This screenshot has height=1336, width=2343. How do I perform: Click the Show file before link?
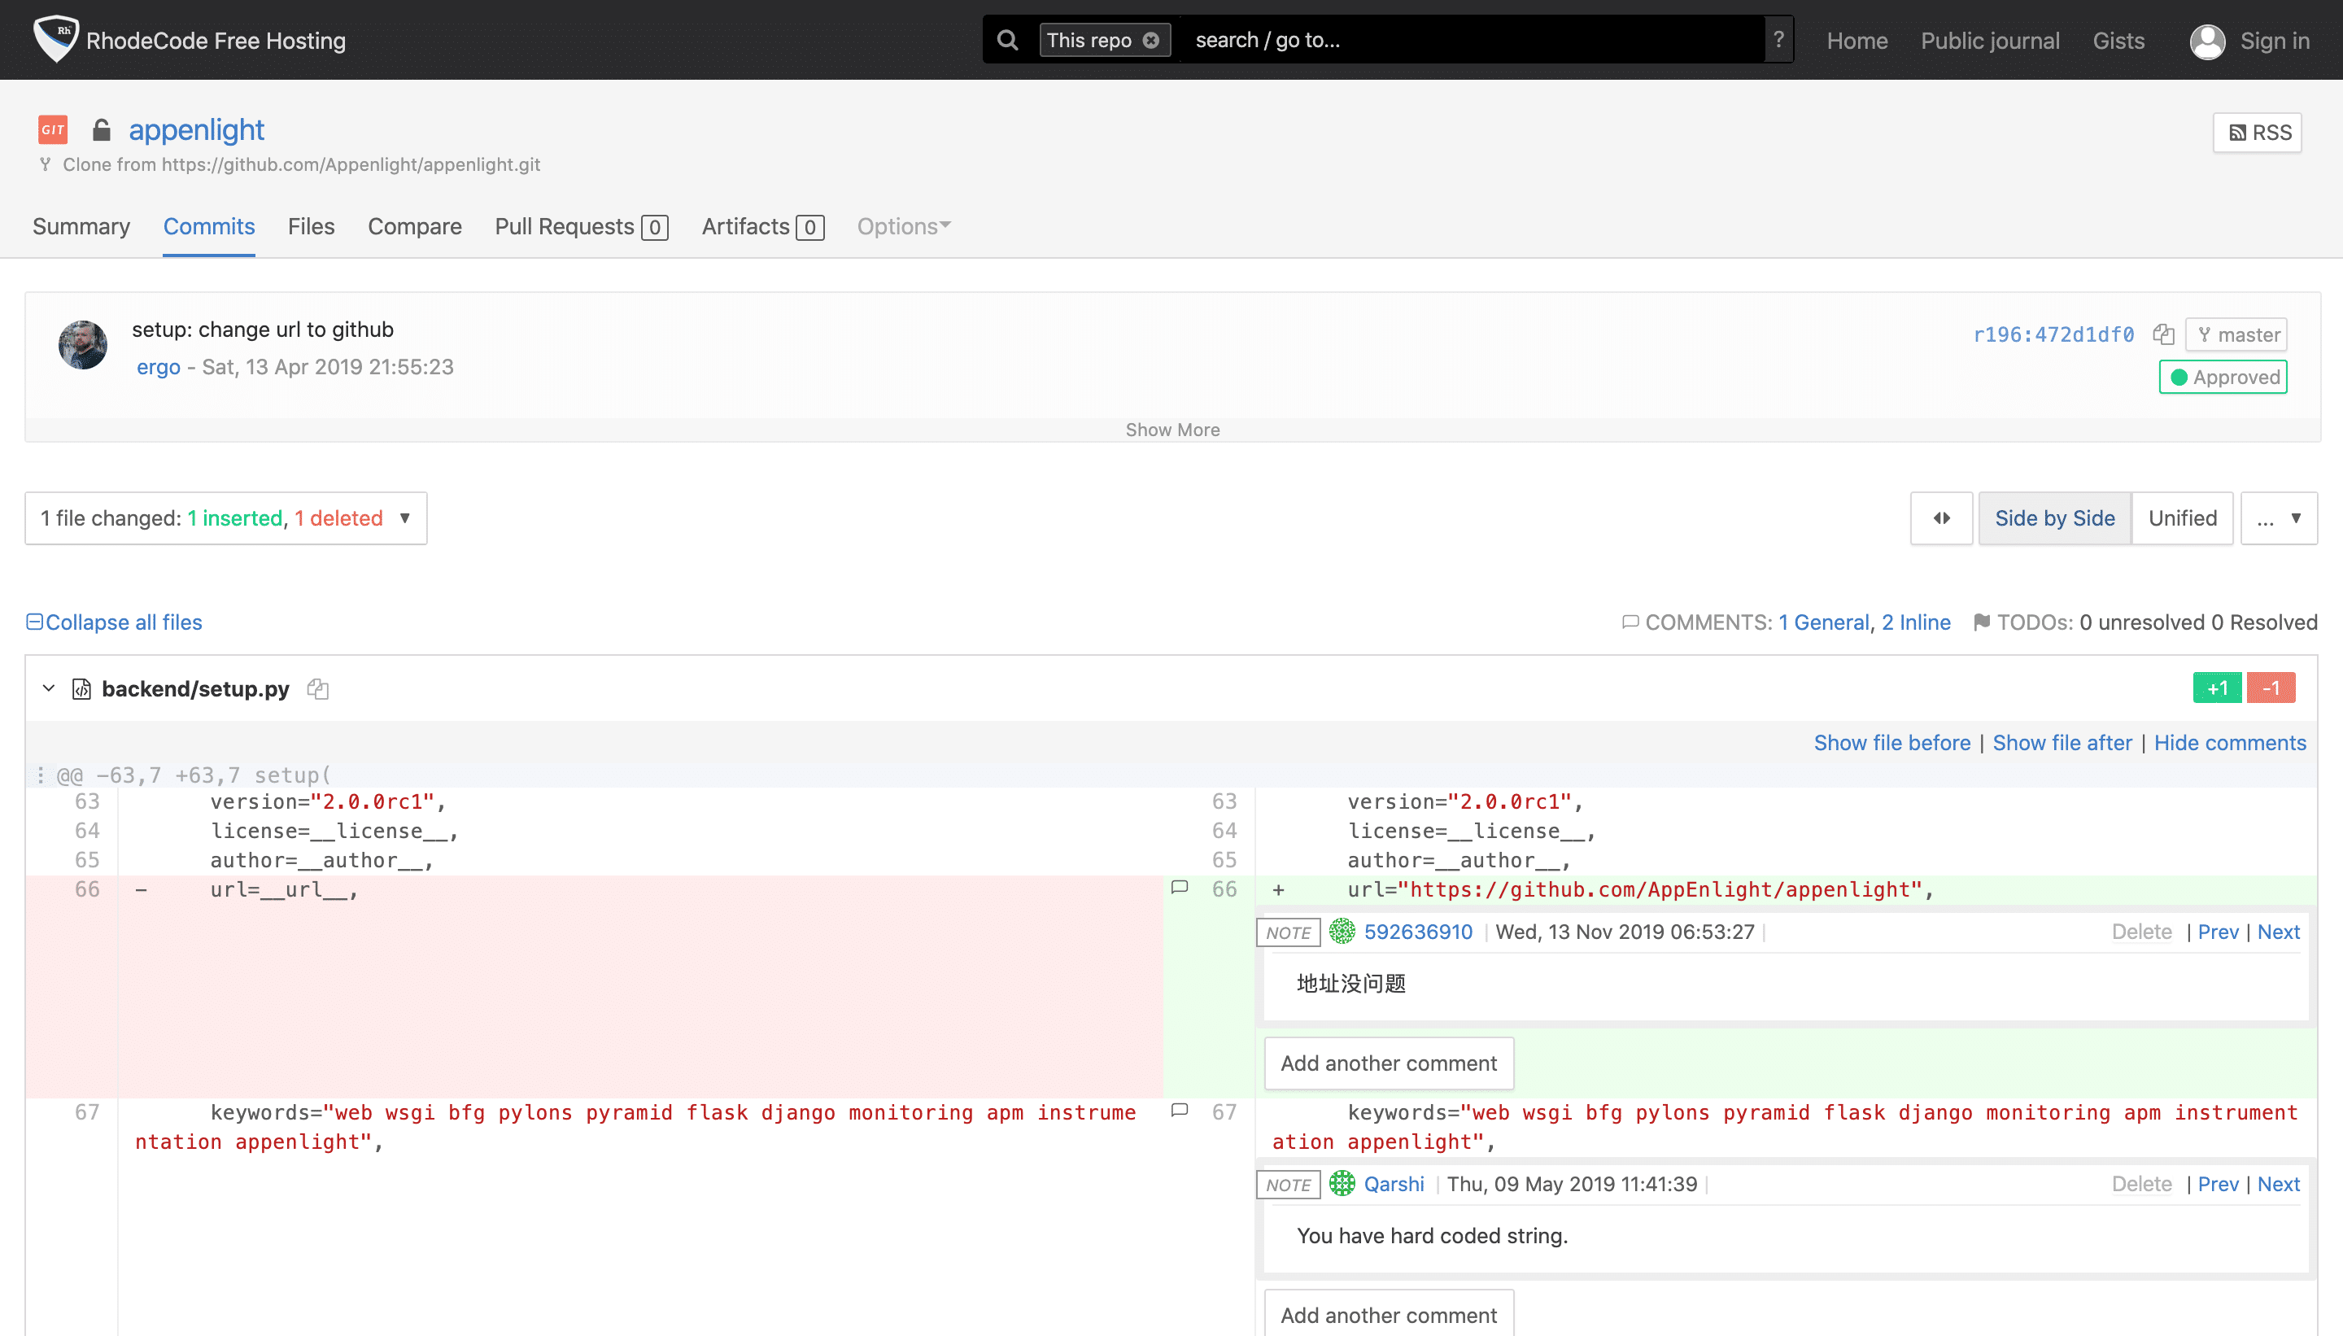pyautogui.click(x=1891, y=742)
